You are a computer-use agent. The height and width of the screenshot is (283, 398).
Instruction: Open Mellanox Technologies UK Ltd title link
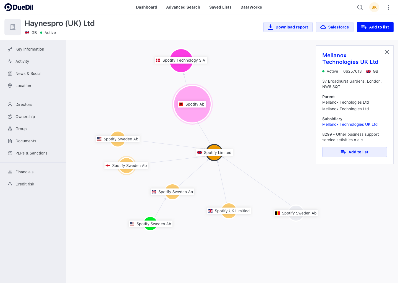(350, 59)
